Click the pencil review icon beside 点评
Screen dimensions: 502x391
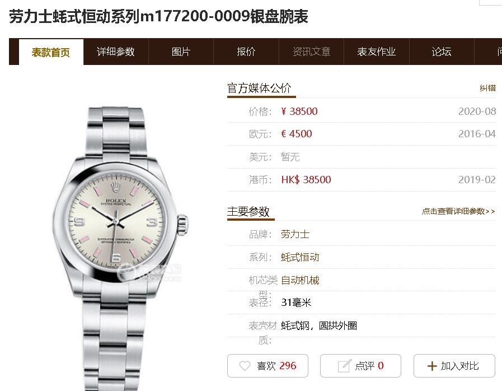coord(345,366)
